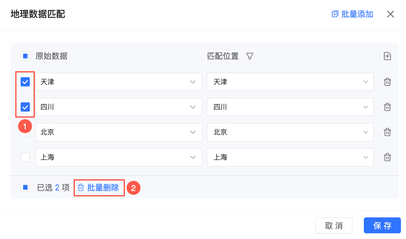Select the 上海 row checkbox
The image size is (406, 239).
[25, 157]
